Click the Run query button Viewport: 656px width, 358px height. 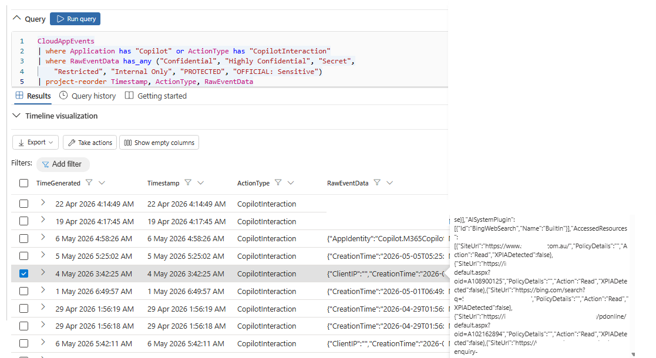coord(75,19)
